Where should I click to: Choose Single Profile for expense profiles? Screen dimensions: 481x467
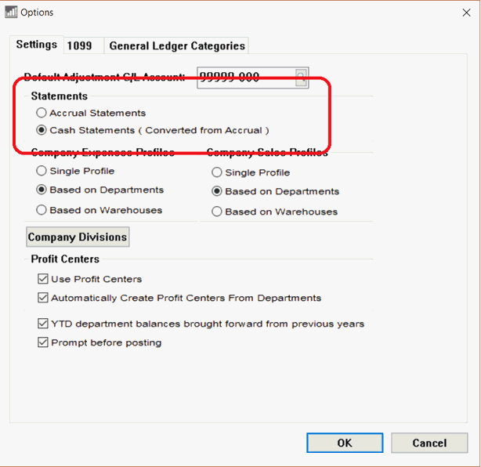(x=42, y=171)
